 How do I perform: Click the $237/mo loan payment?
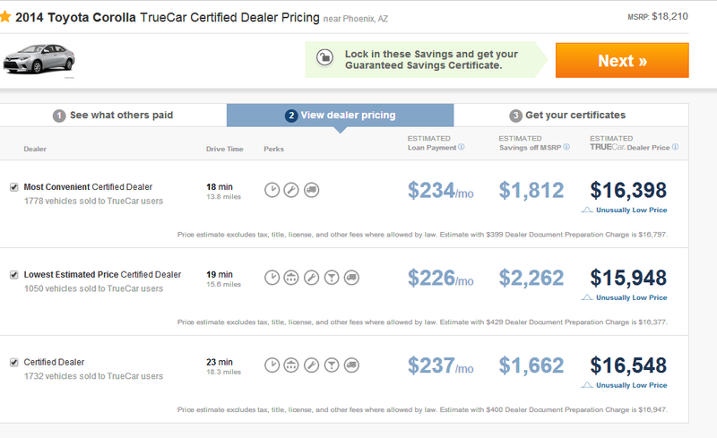(x=440, y=365)
